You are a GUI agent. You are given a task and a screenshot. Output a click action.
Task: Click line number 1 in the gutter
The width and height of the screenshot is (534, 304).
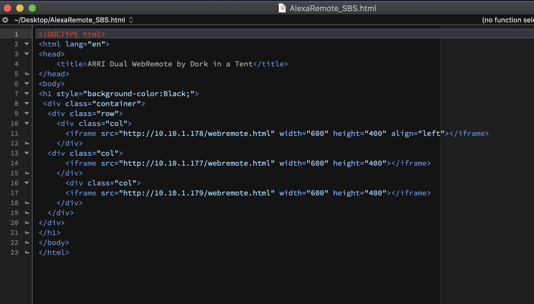click(16, 34)
